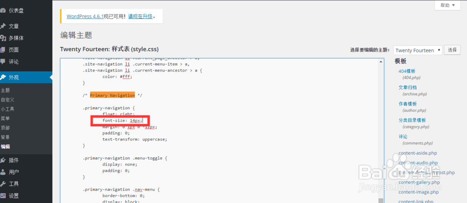
Task: Open the 评论 comments.php template link
Action: (x=403, y=137)
